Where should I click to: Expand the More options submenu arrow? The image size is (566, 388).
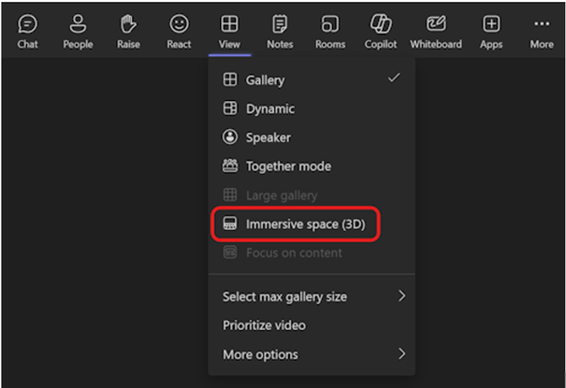pyautogui.click(x=402, y=354)
